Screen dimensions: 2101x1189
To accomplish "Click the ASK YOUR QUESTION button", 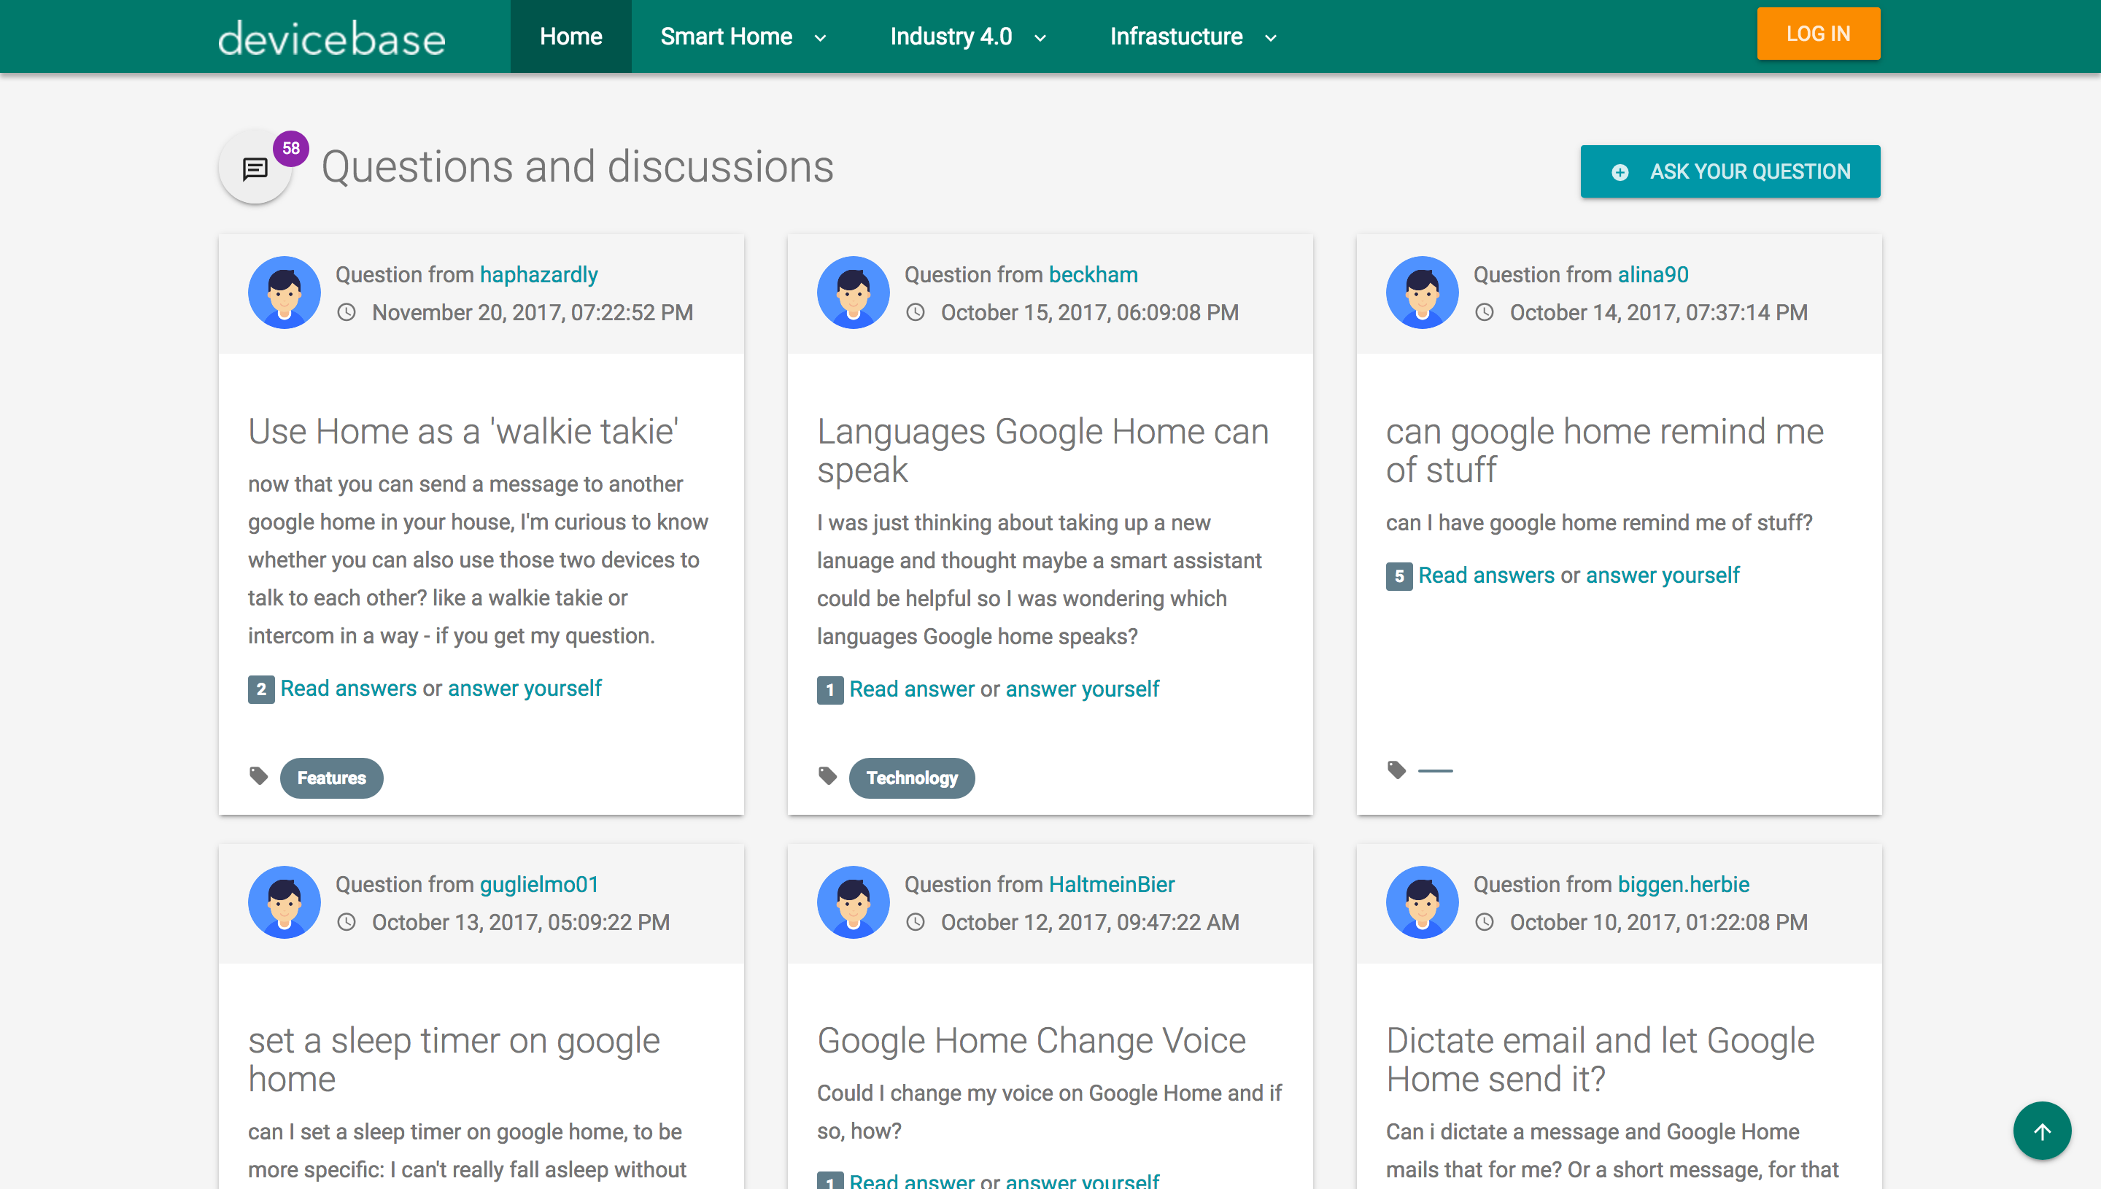I will [1730, 171].
